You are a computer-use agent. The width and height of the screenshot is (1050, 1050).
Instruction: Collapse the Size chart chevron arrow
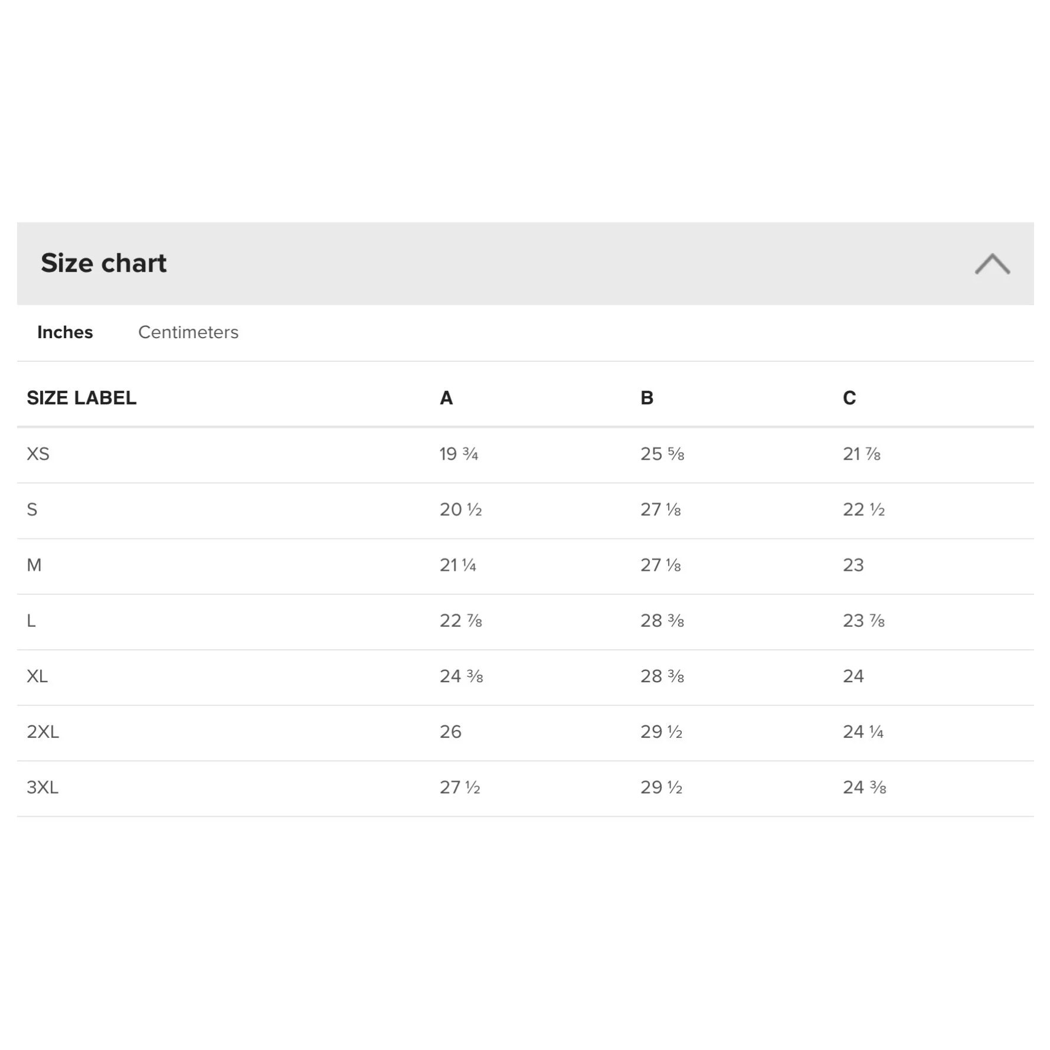pyautogui.click(x=992, y=264)
